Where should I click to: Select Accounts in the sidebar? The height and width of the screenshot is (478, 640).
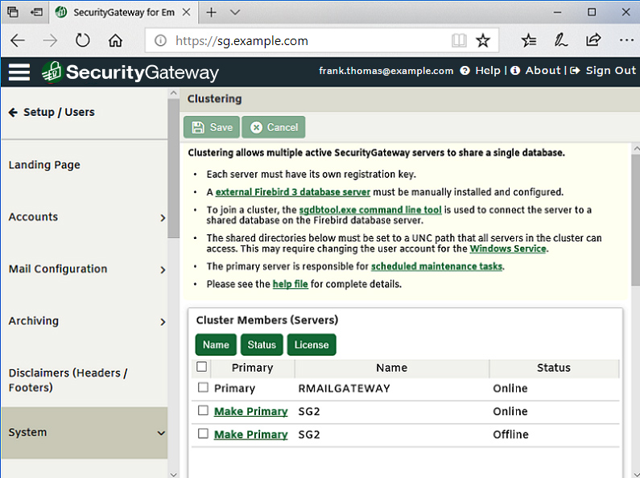tap(33, 217)
